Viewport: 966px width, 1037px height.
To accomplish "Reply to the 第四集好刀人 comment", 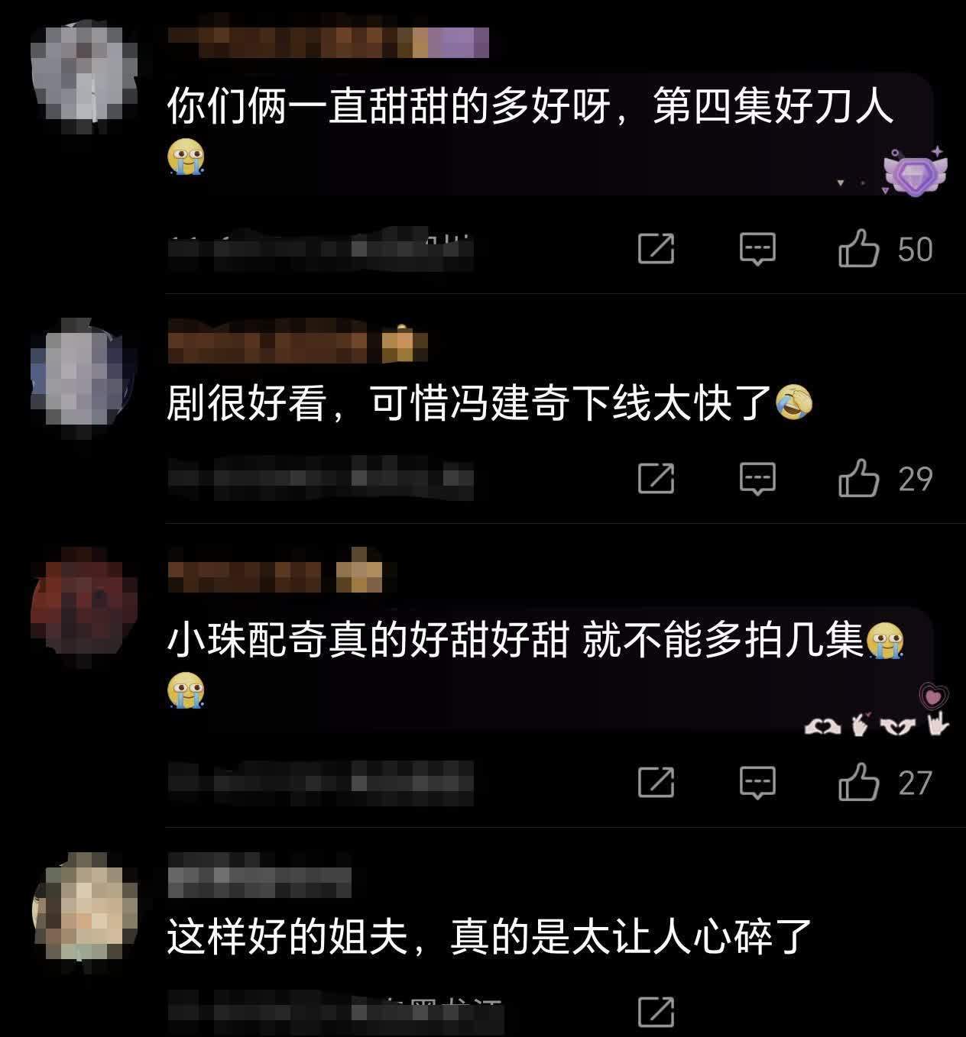I will [757, 249].
